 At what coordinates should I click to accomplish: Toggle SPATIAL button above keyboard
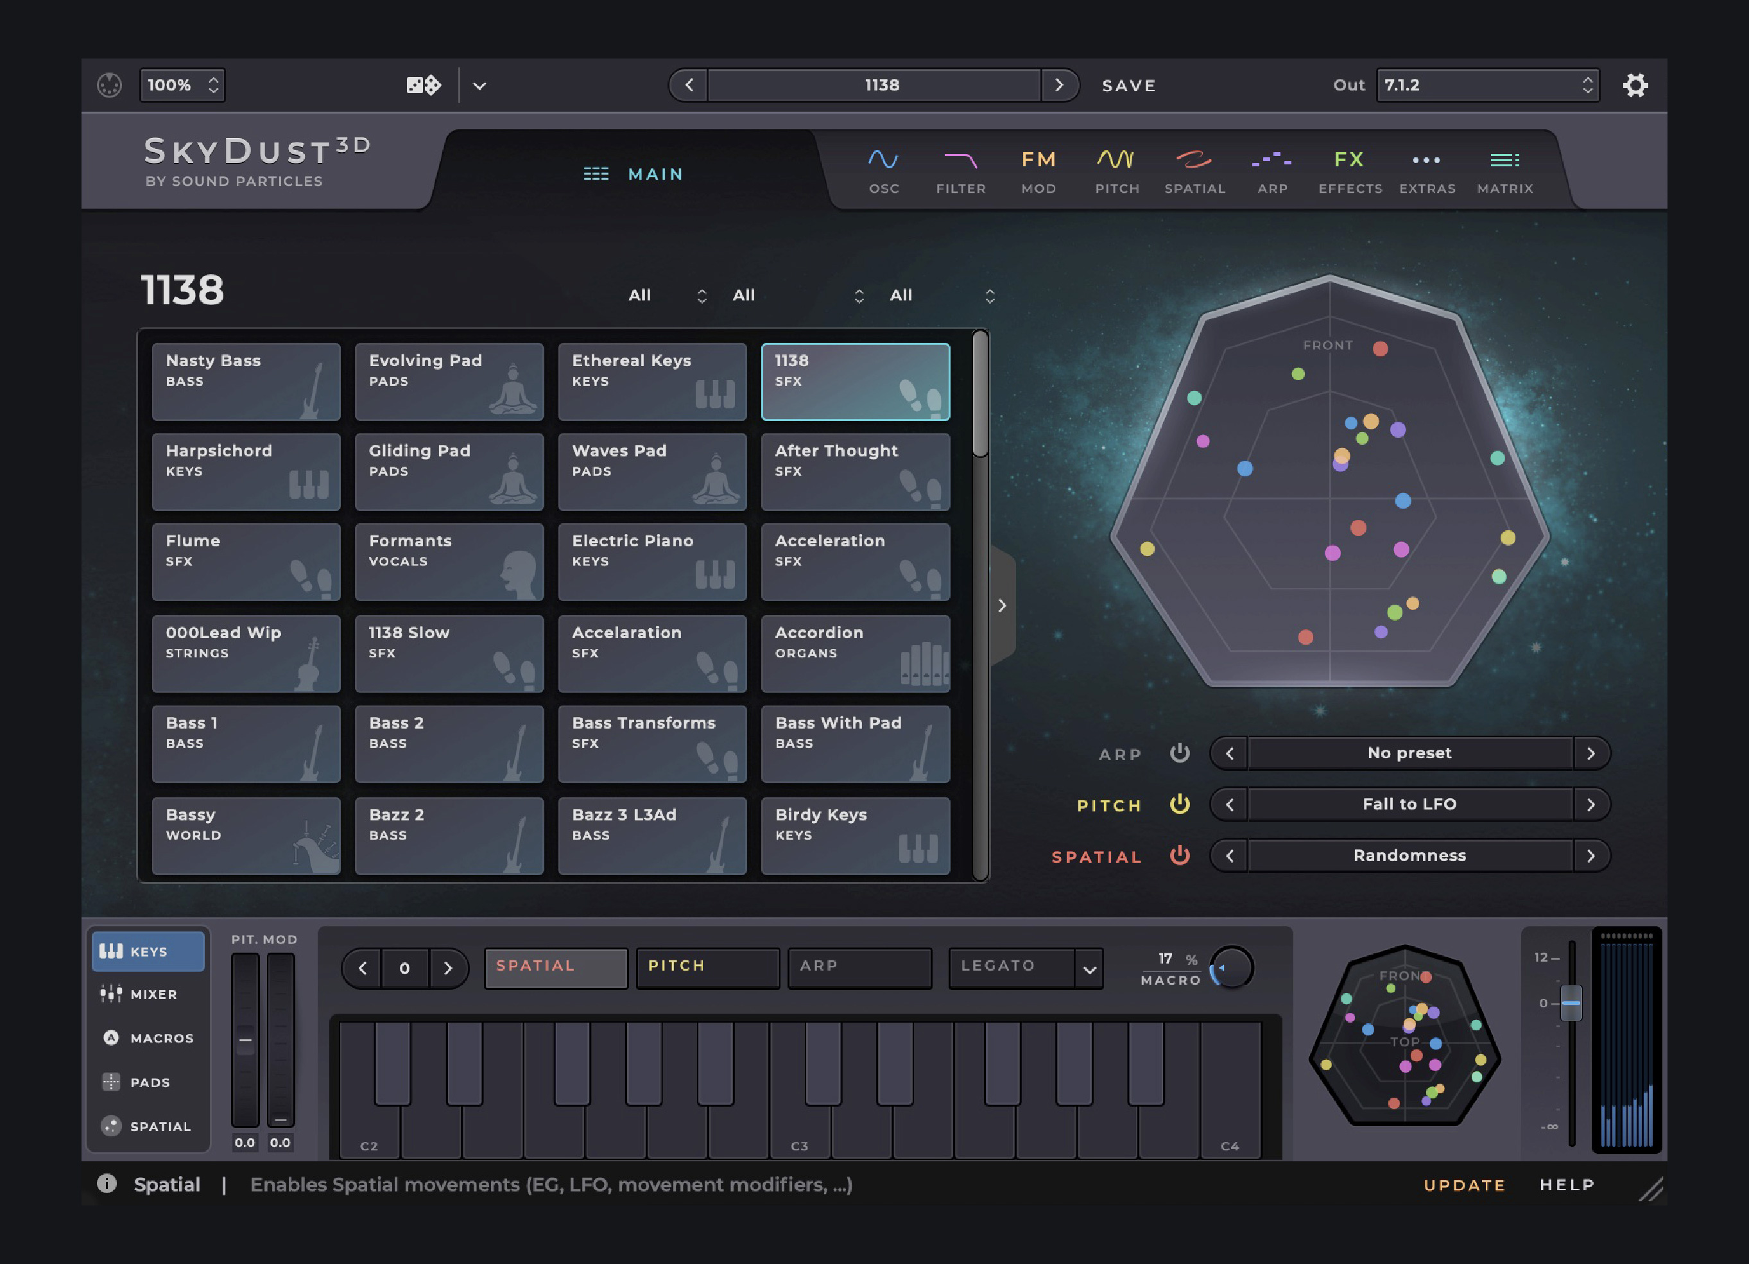[556, 968]
